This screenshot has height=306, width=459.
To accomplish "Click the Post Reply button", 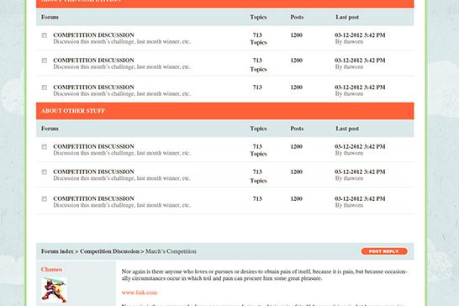I will [384, 251].
